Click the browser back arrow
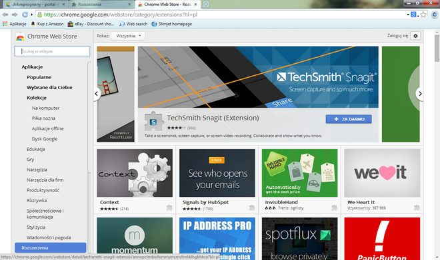The image size is (440, 260). point(5,15)
